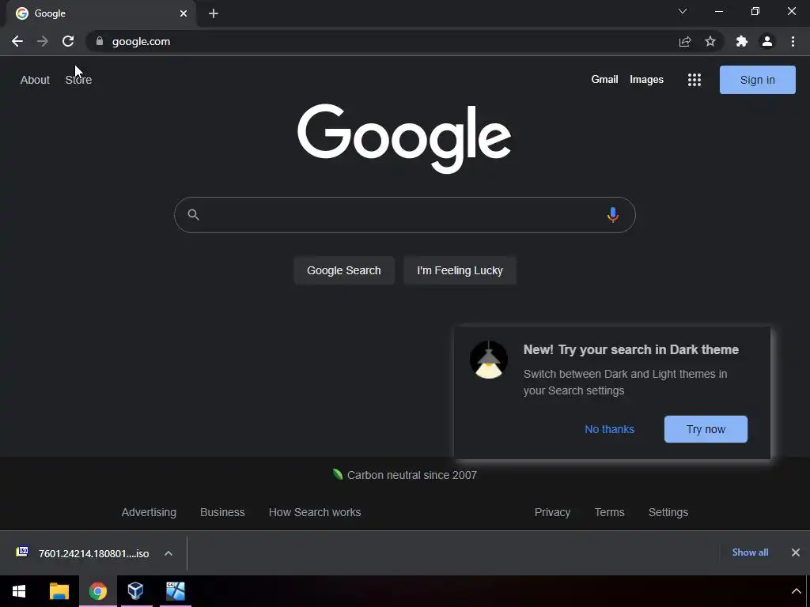Open the Terms footer link
Screen dimensions: 810x607
click(610, 512)
